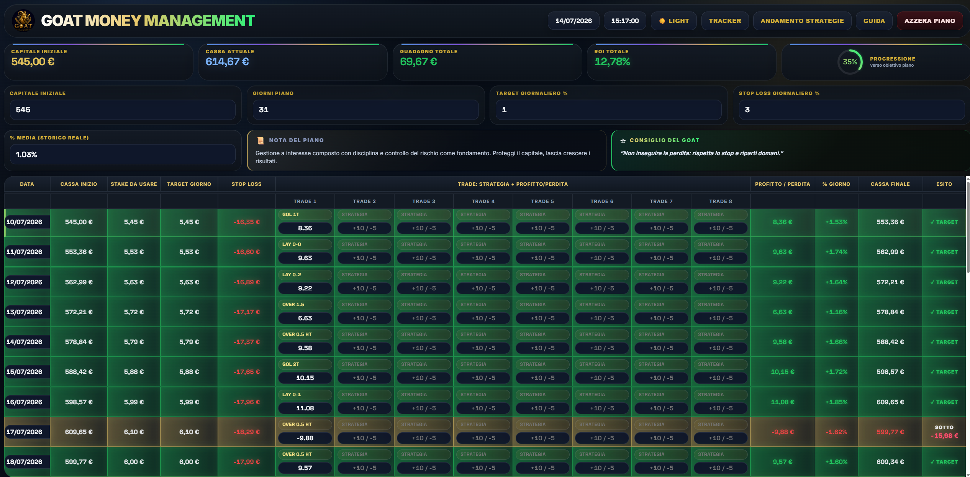The width and height of the screenshot is (970, 477).
Task: Edit Trade 1 value 11.08 on 16/07/2026
Action: click(305, 408)
